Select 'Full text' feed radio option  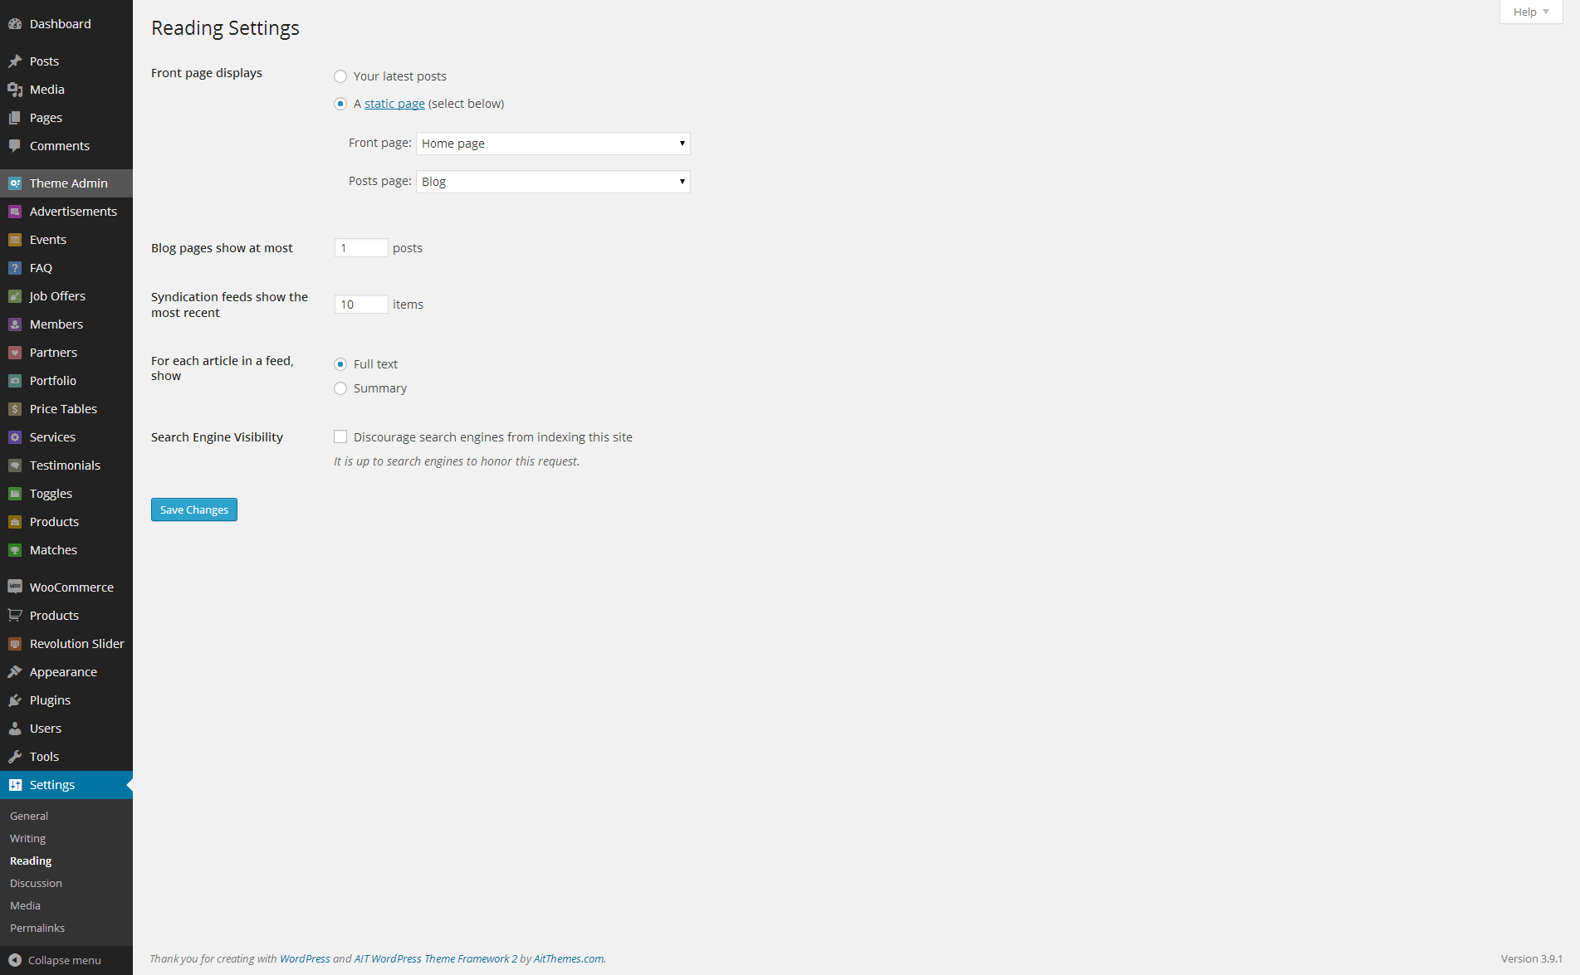[x=340, y=364]
